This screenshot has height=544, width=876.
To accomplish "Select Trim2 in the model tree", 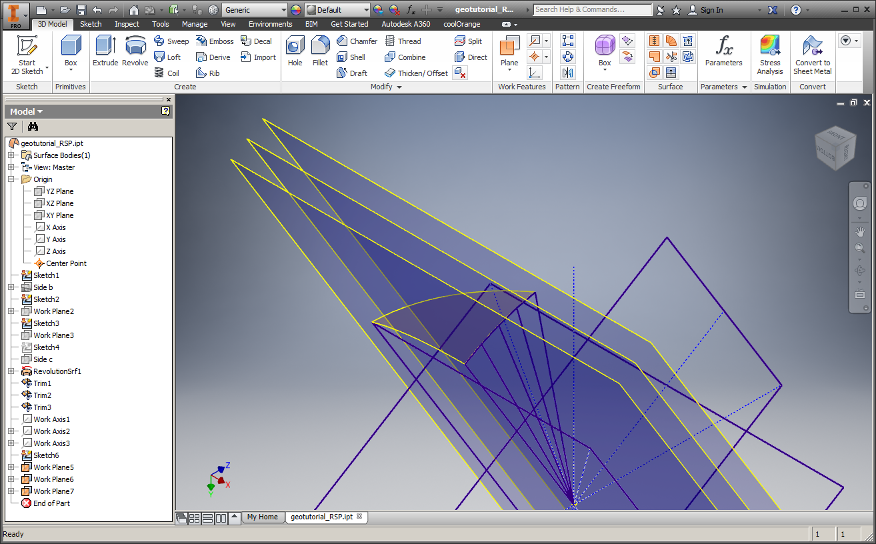I will [x=37, y=395].
